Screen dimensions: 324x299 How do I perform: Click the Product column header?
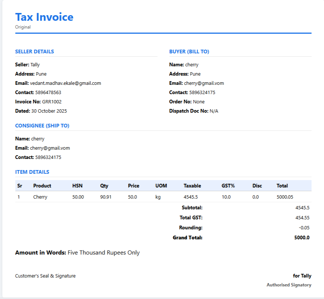(x=42, y=186)
